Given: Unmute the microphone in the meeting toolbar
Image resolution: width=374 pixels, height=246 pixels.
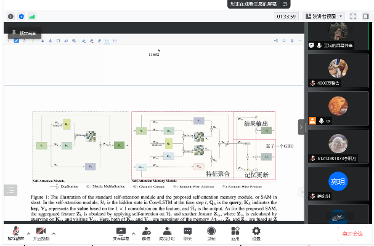Looking at the screenshot, I should (x=13, y=232).
